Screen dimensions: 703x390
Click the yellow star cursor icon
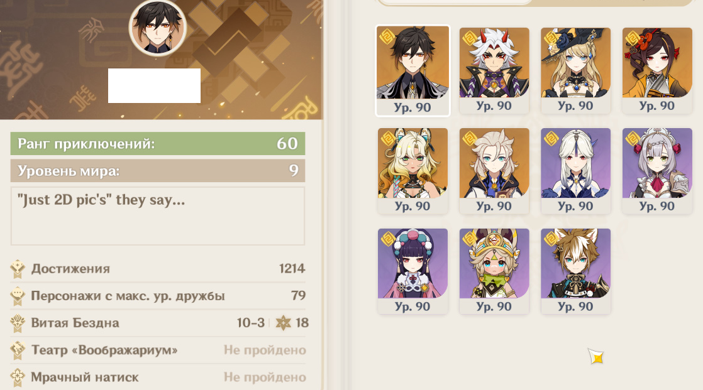(596, 357)
